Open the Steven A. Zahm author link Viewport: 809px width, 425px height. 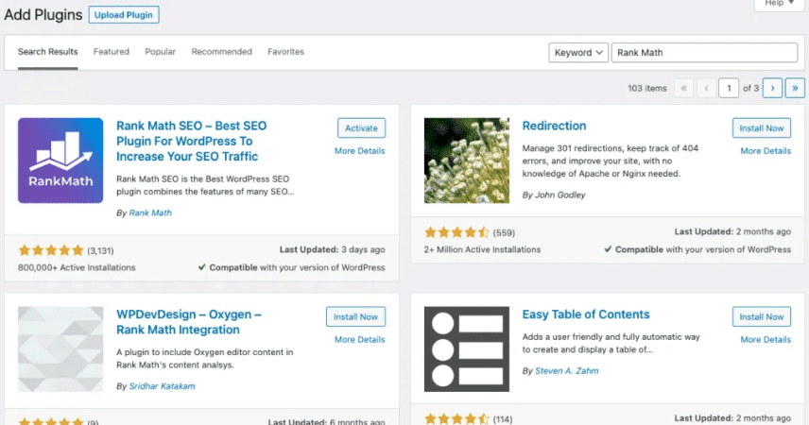pyautogui.click(x=566, y=371)
